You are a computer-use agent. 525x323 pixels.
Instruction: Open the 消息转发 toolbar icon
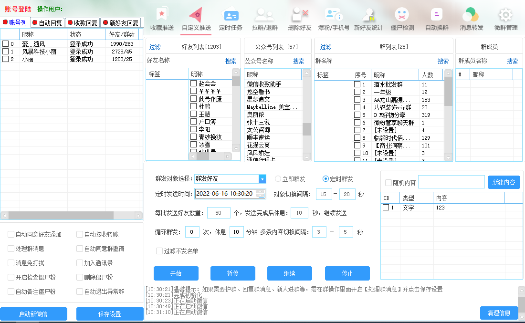(472, 19)
